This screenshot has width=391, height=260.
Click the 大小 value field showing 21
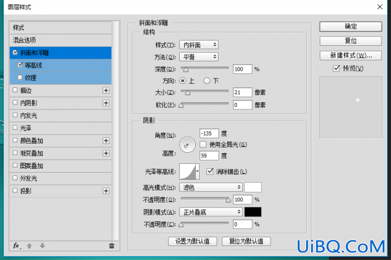[242, 92]
